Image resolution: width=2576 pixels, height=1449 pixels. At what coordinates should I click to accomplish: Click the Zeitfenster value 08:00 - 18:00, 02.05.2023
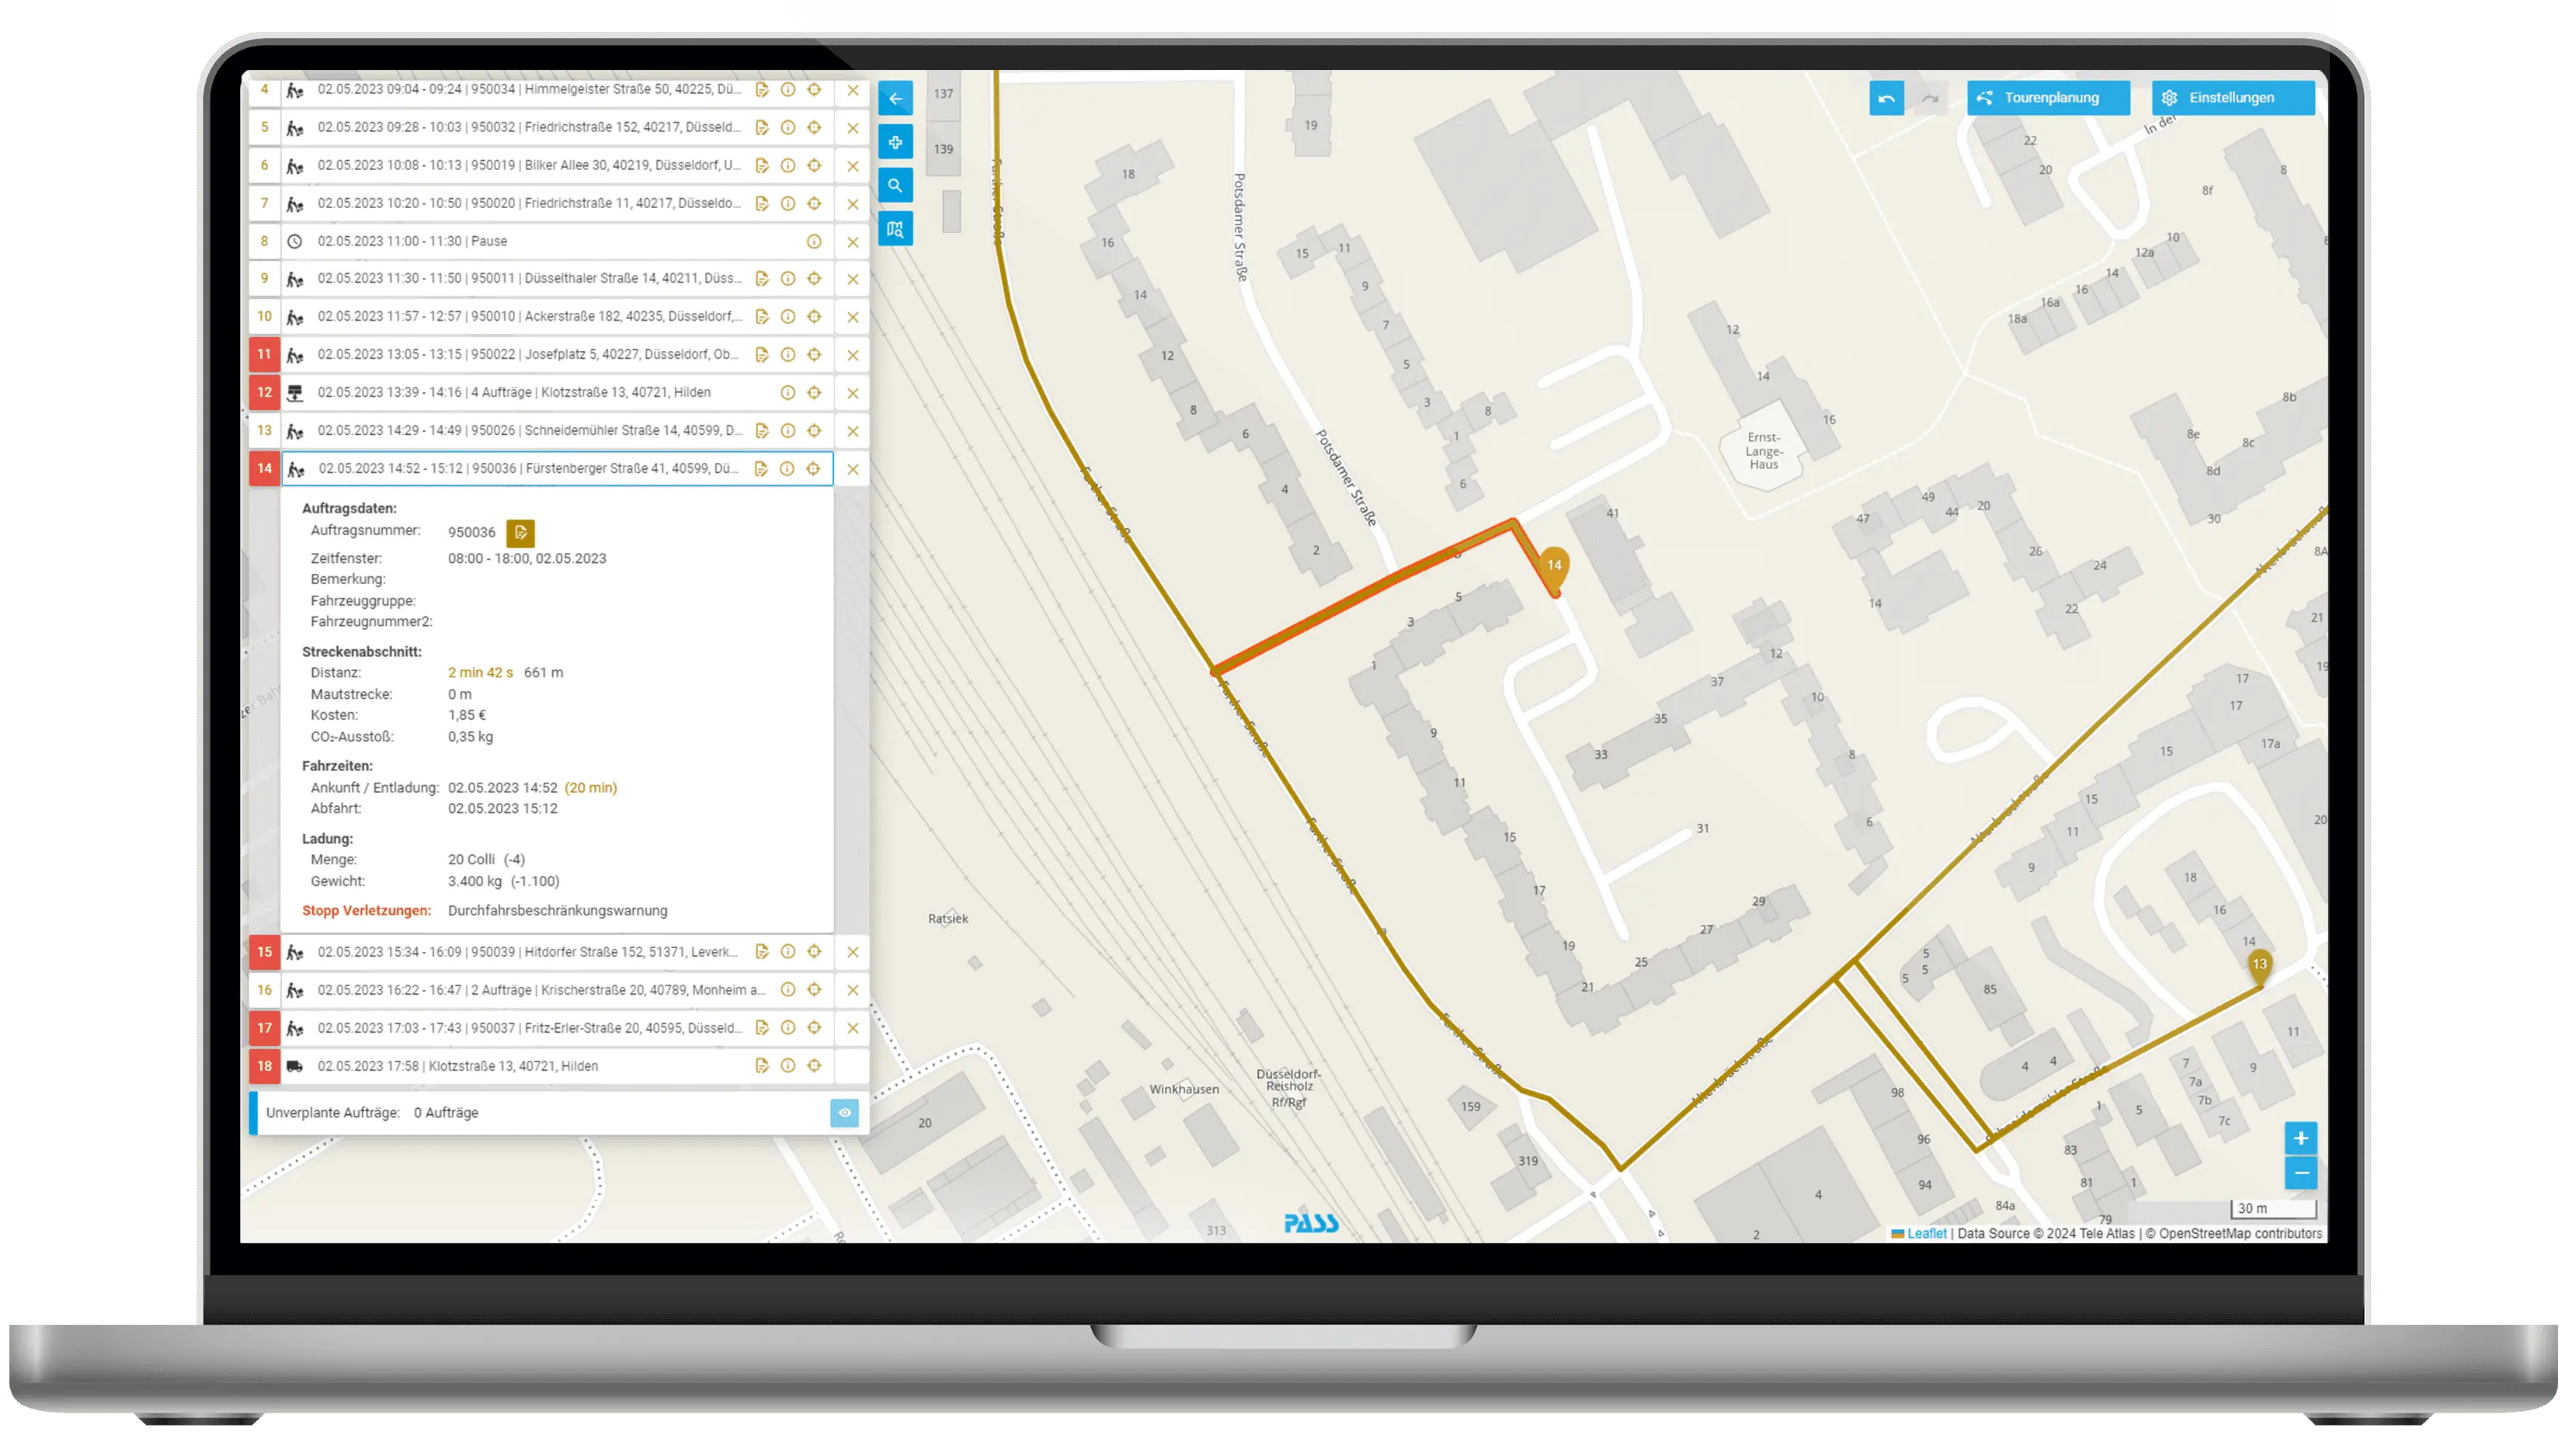(527, 559)
